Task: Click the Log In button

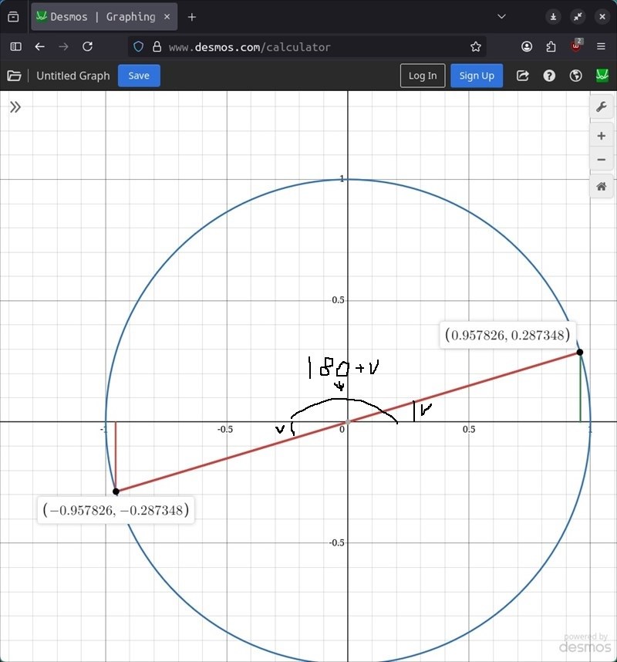Action: 422,76
